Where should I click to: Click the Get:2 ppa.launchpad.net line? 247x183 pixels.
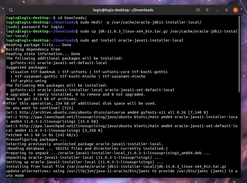pos(122,119)
